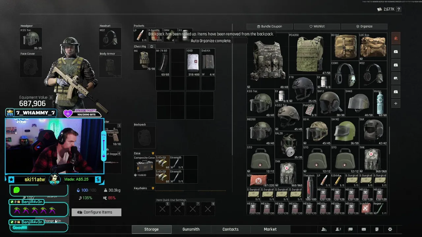The width and height of the screenshot is (422, 237).
Task: Choose the RAL20 gas mask
Action: click(x=289, y=145)
